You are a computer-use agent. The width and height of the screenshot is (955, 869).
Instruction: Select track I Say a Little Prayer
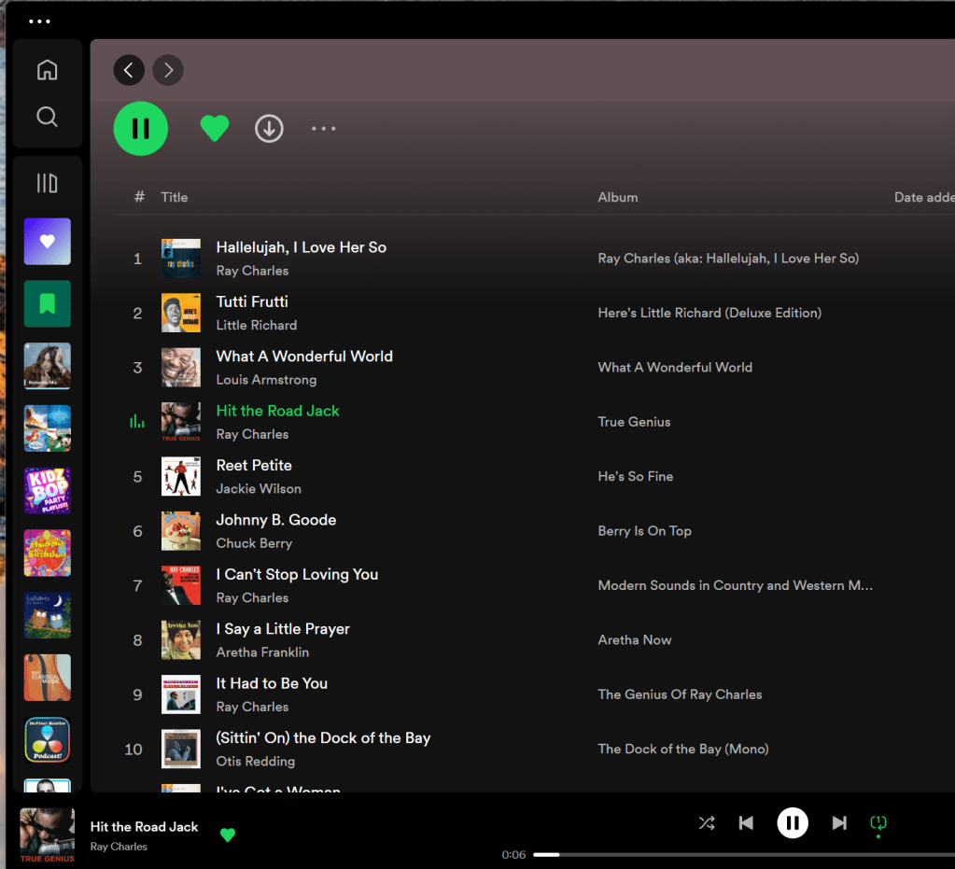click(x=283, y=629)
